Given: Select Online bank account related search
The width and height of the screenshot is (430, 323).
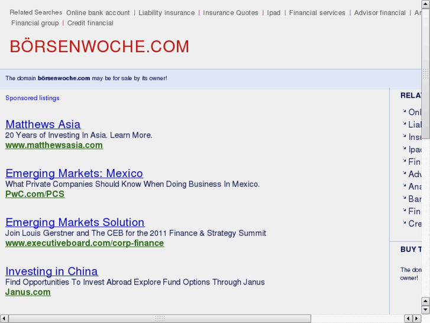Looking at the screenshot, I should (98, 13).
